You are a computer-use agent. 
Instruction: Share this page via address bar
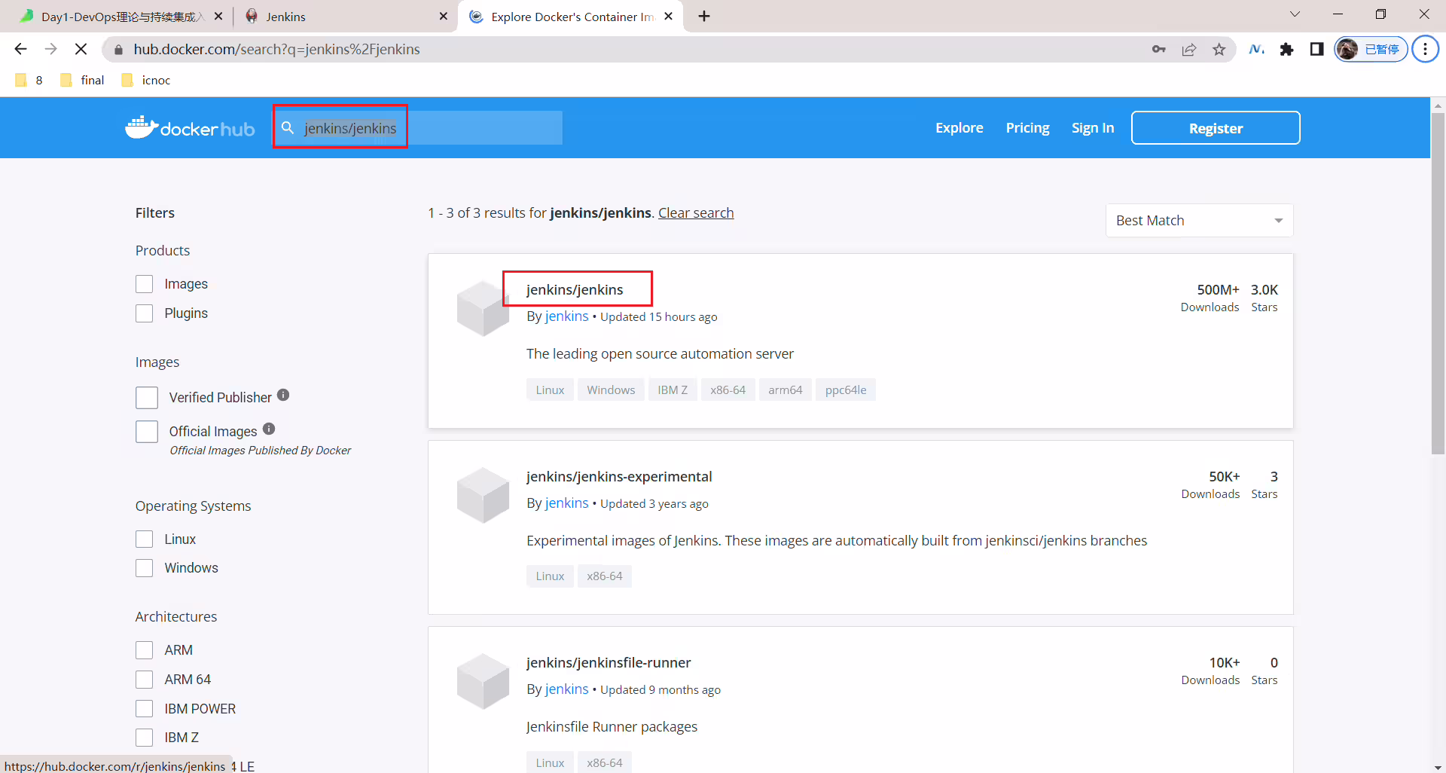[1188, 50]
